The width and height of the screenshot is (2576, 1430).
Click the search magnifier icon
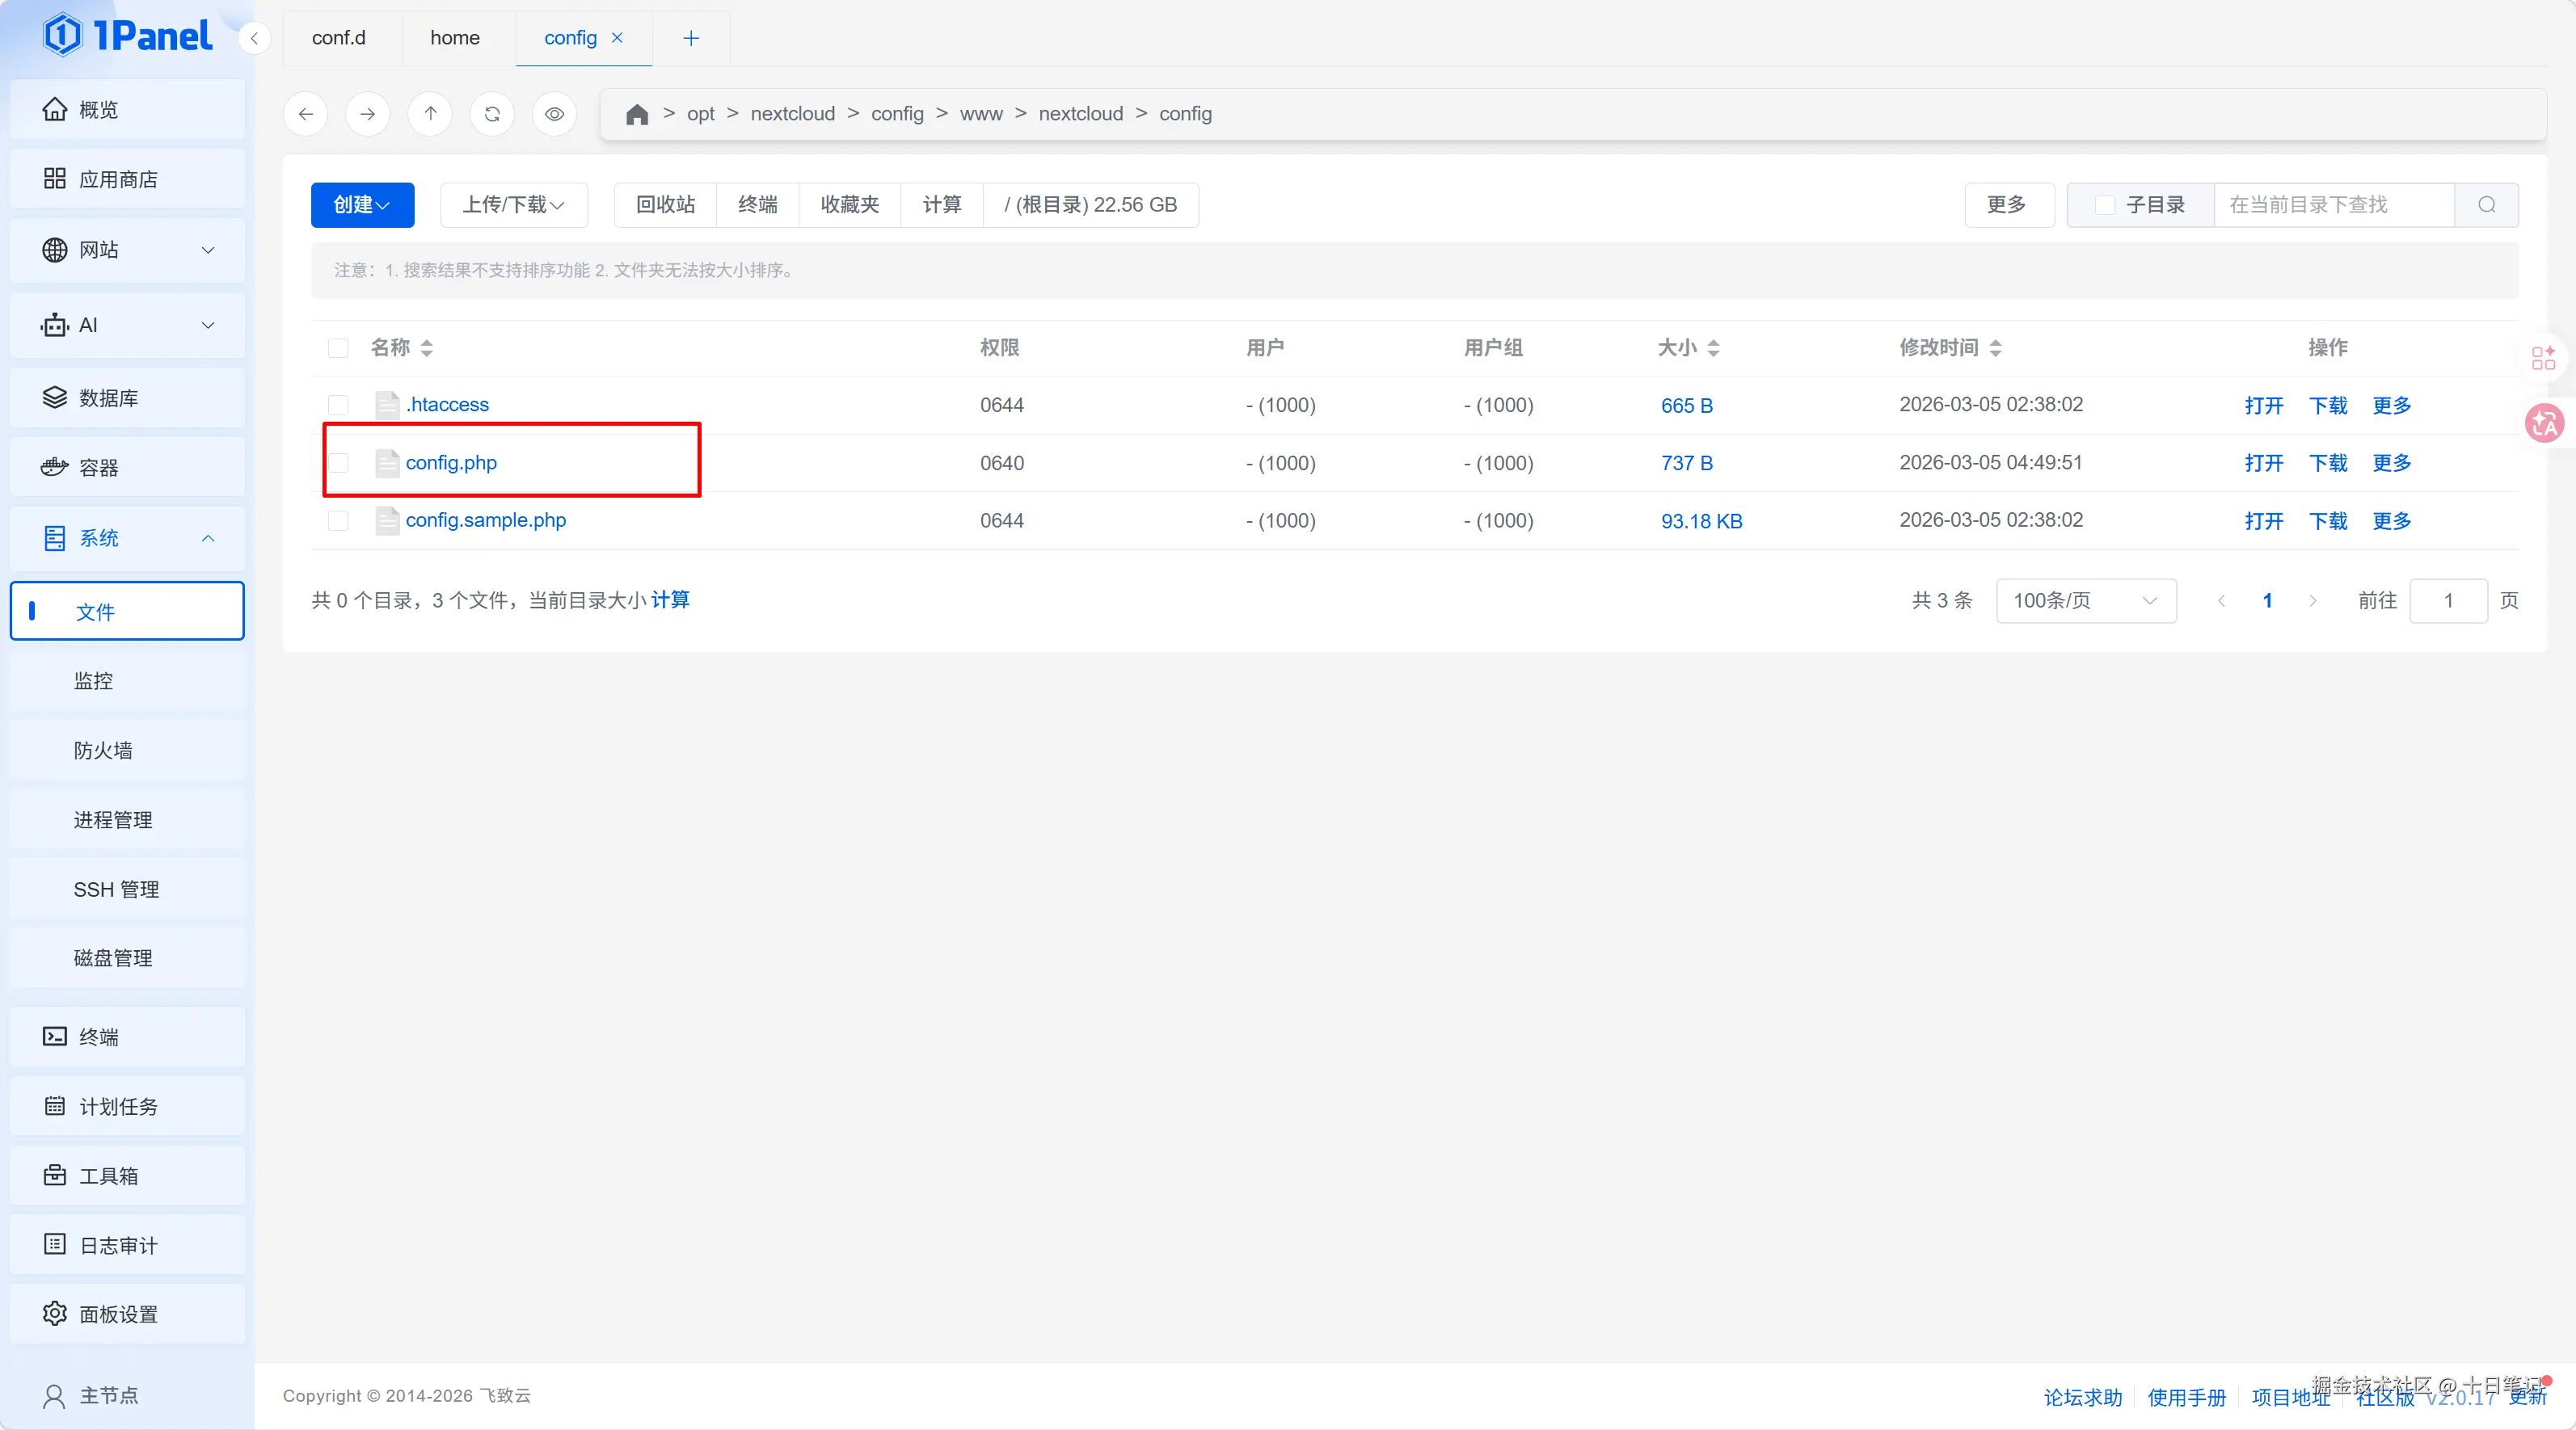click(x=2487, y=205)
